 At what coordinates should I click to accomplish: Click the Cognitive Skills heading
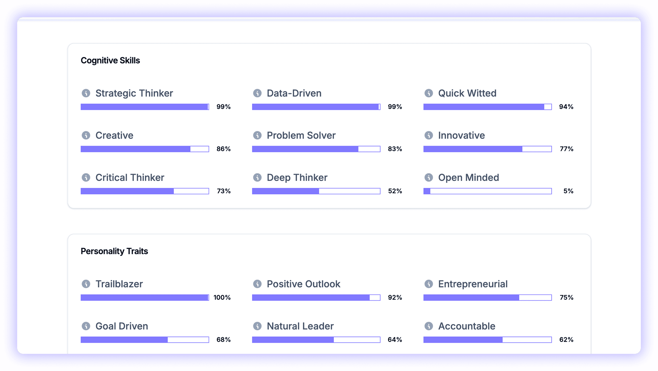click(x=110, y=60)
